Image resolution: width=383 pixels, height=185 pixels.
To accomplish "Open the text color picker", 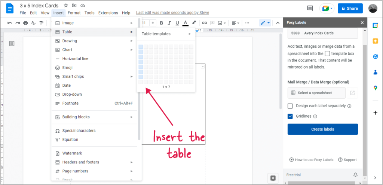I will (186, 23).
